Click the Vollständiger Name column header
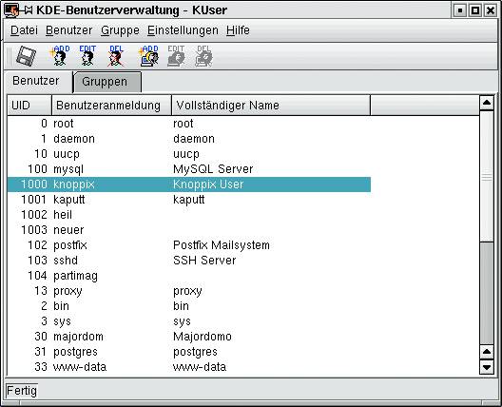This screenshot has height=407, width=502. point(271,105)
